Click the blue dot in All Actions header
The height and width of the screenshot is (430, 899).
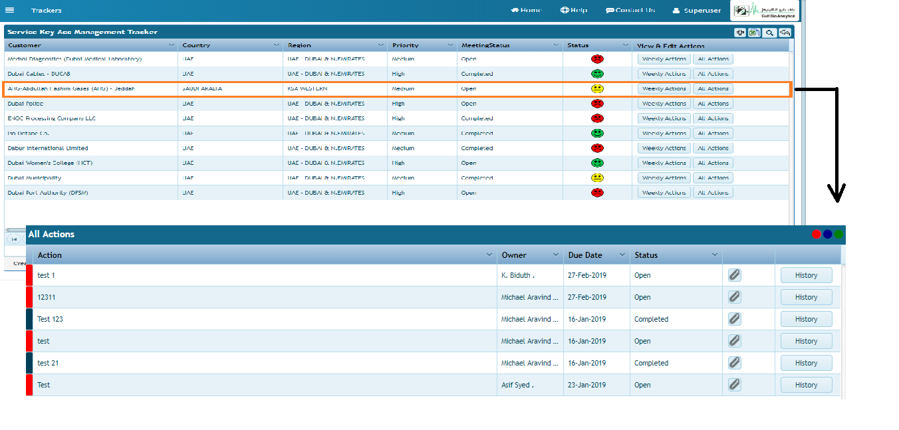pos(828,234)
